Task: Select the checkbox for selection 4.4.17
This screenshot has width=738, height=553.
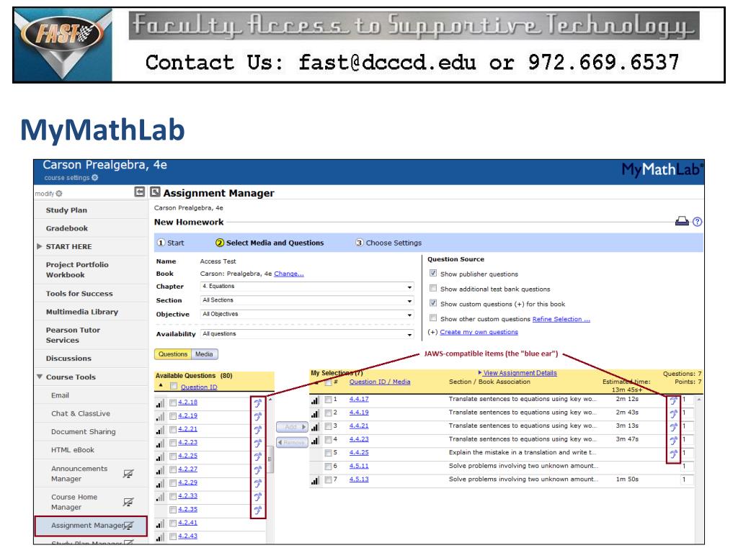Action: coord(328,400)
